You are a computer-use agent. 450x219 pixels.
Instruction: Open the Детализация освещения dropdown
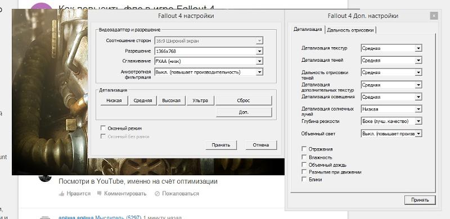click(x=391, y=97)
